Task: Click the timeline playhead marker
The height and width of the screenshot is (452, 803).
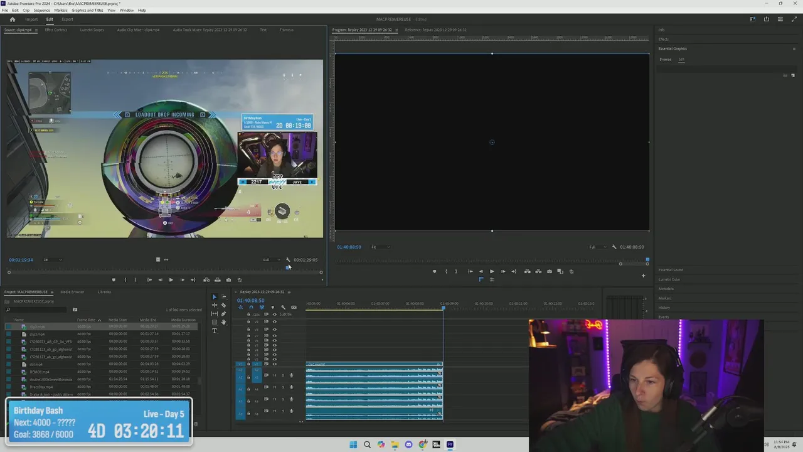Action: pos(443,307)
